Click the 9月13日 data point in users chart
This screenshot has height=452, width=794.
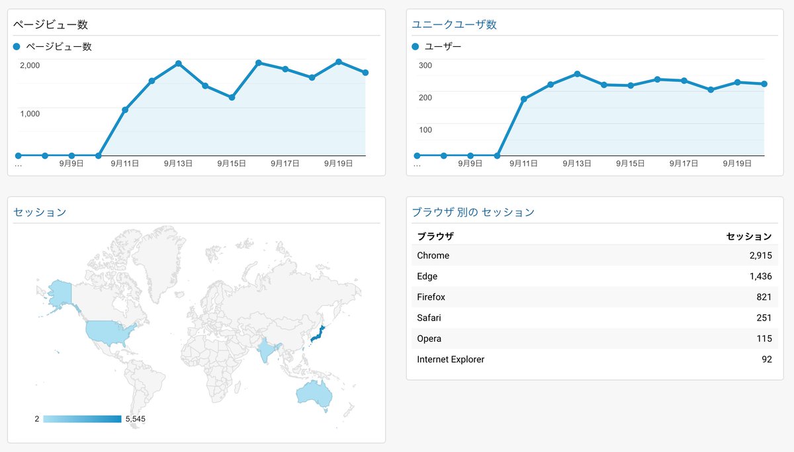click(x=577, y=74)
